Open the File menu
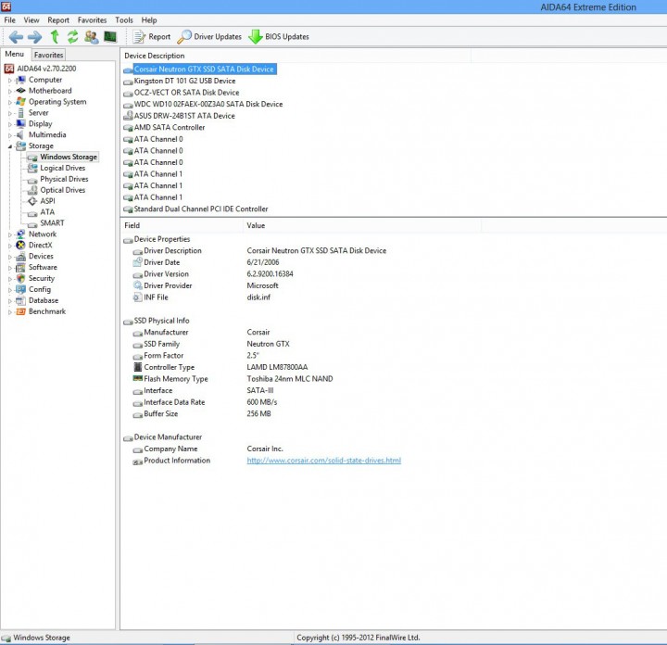The width and height of the screenshot is (667, 645). click(10, 20)
